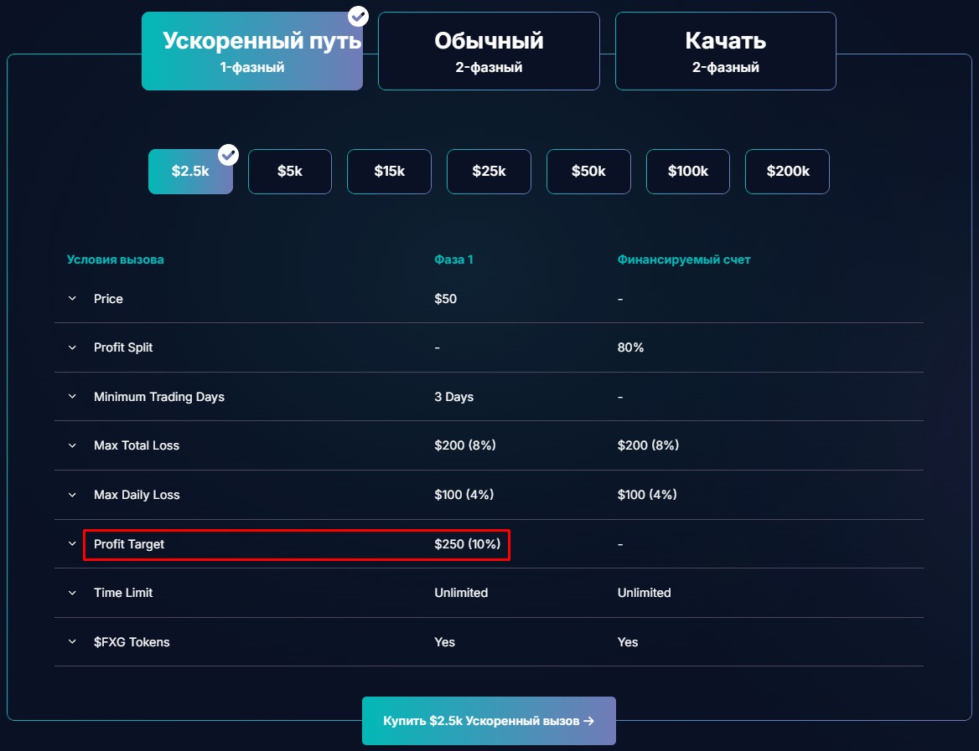Image resolution: width=979 pixels, height=751 pixels.
Task: Choose the $100k account size
Action: pyautogui.click(x=688, y=172)
